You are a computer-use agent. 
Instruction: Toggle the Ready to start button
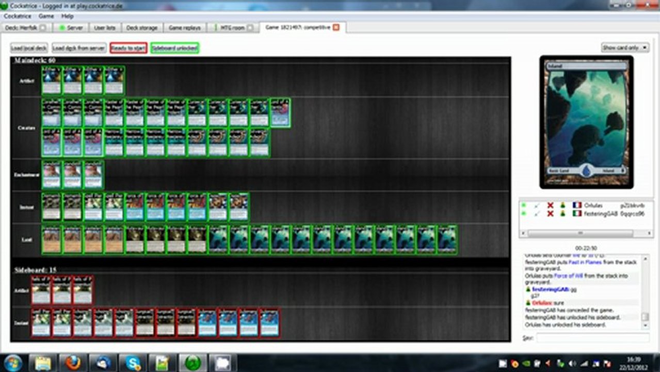128,48
